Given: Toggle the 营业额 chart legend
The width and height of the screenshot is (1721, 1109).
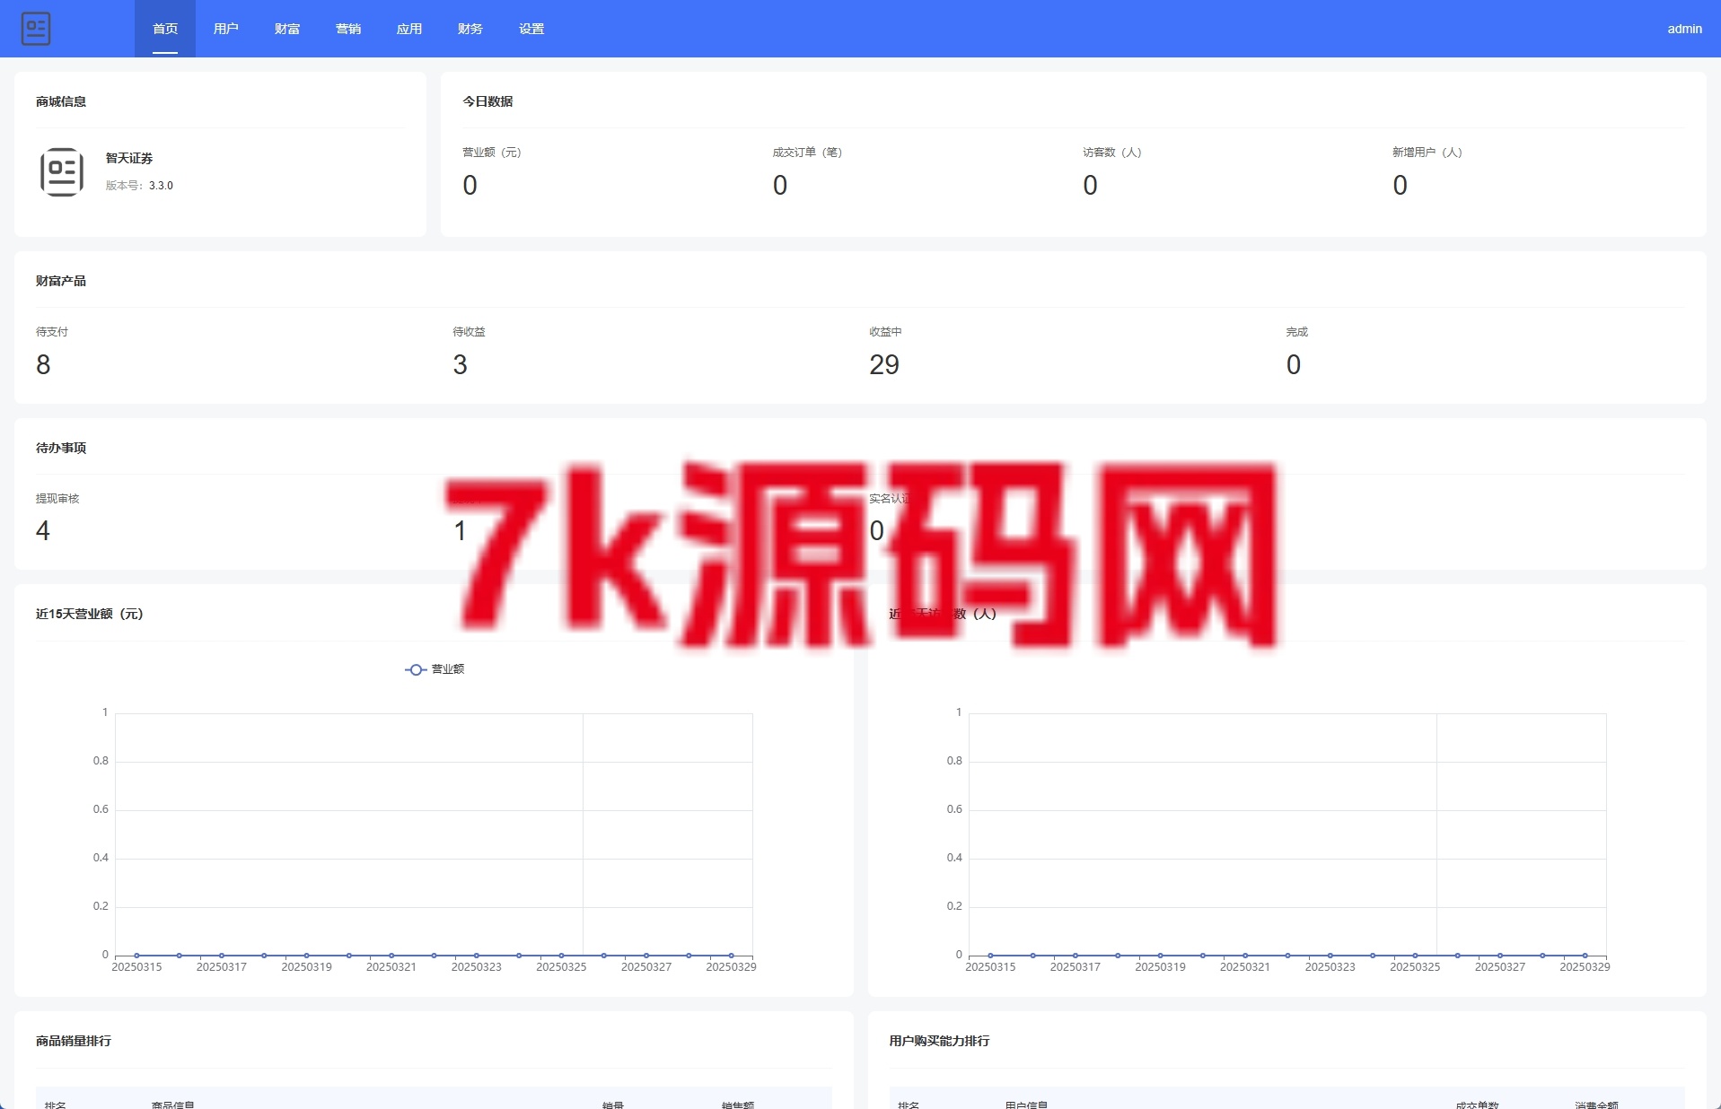Looking at the screenshot, I should pos(435,669).
